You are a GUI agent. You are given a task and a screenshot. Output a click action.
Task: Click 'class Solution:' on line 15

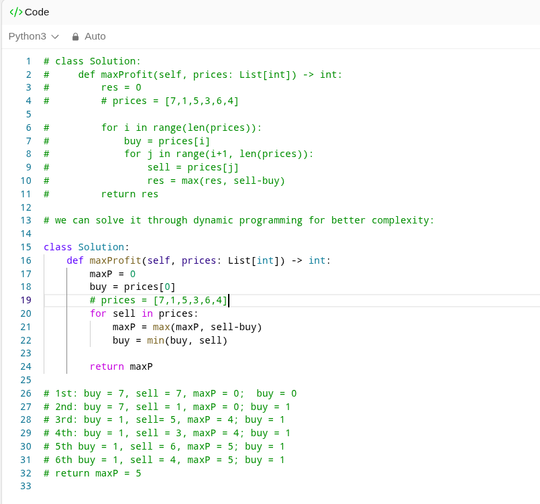click(x=86, y=247)
